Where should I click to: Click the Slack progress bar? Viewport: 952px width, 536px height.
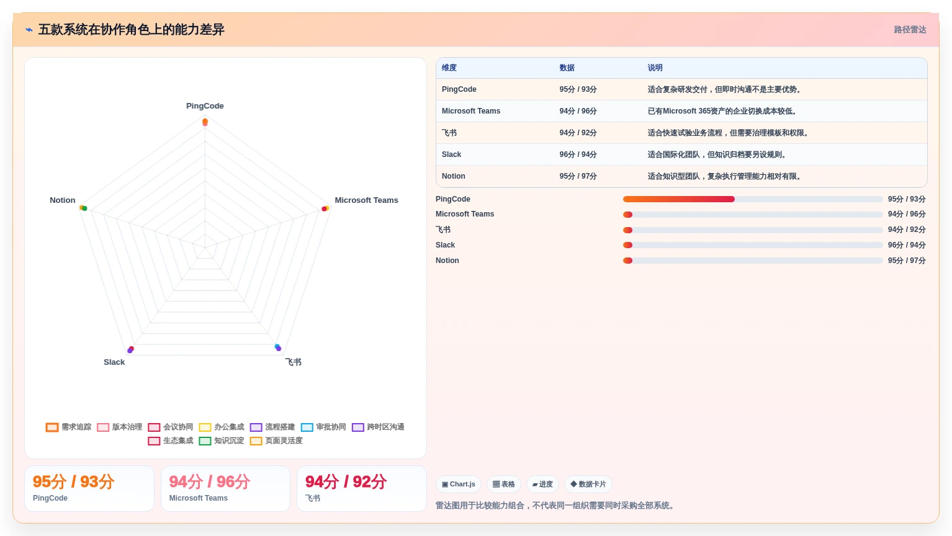(x=753, y=245)
